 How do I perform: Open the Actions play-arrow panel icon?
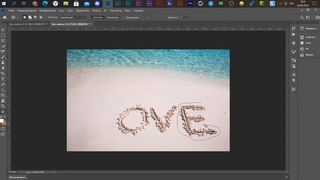293,34
